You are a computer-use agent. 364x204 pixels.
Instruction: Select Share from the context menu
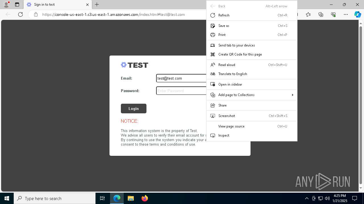(x=252, y=105)
